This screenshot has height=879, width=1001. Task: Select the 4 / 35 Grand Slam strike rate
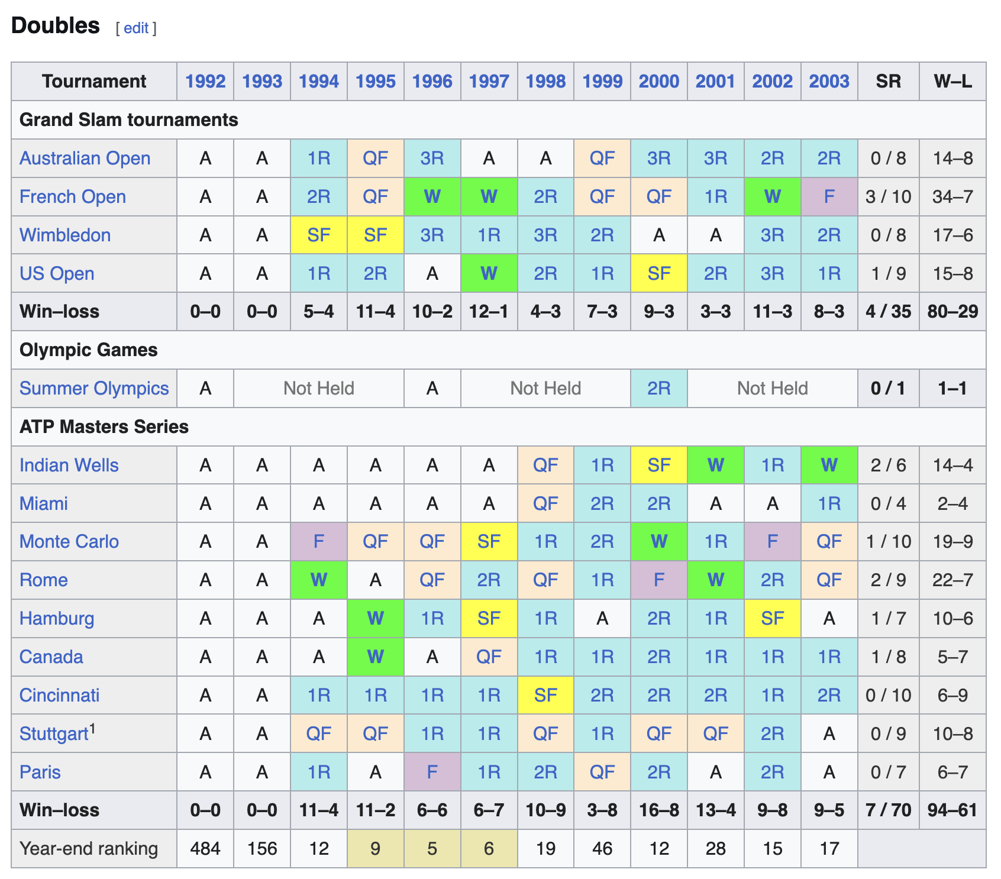click(x=889, y=312)
